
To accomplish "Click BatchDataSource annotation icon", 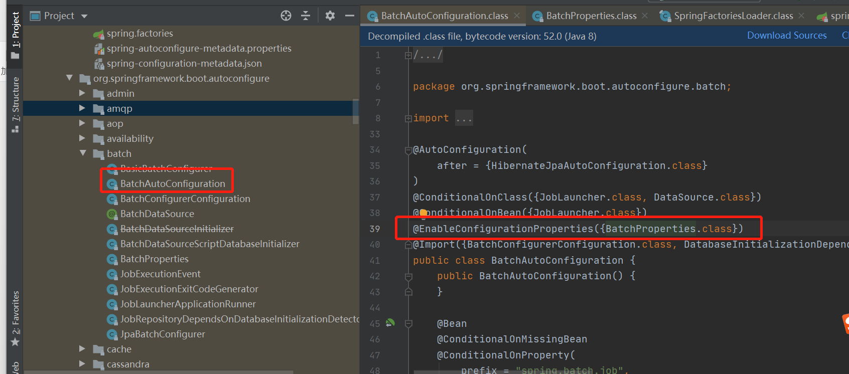I will pyautogui.click(x=112, y=214).
